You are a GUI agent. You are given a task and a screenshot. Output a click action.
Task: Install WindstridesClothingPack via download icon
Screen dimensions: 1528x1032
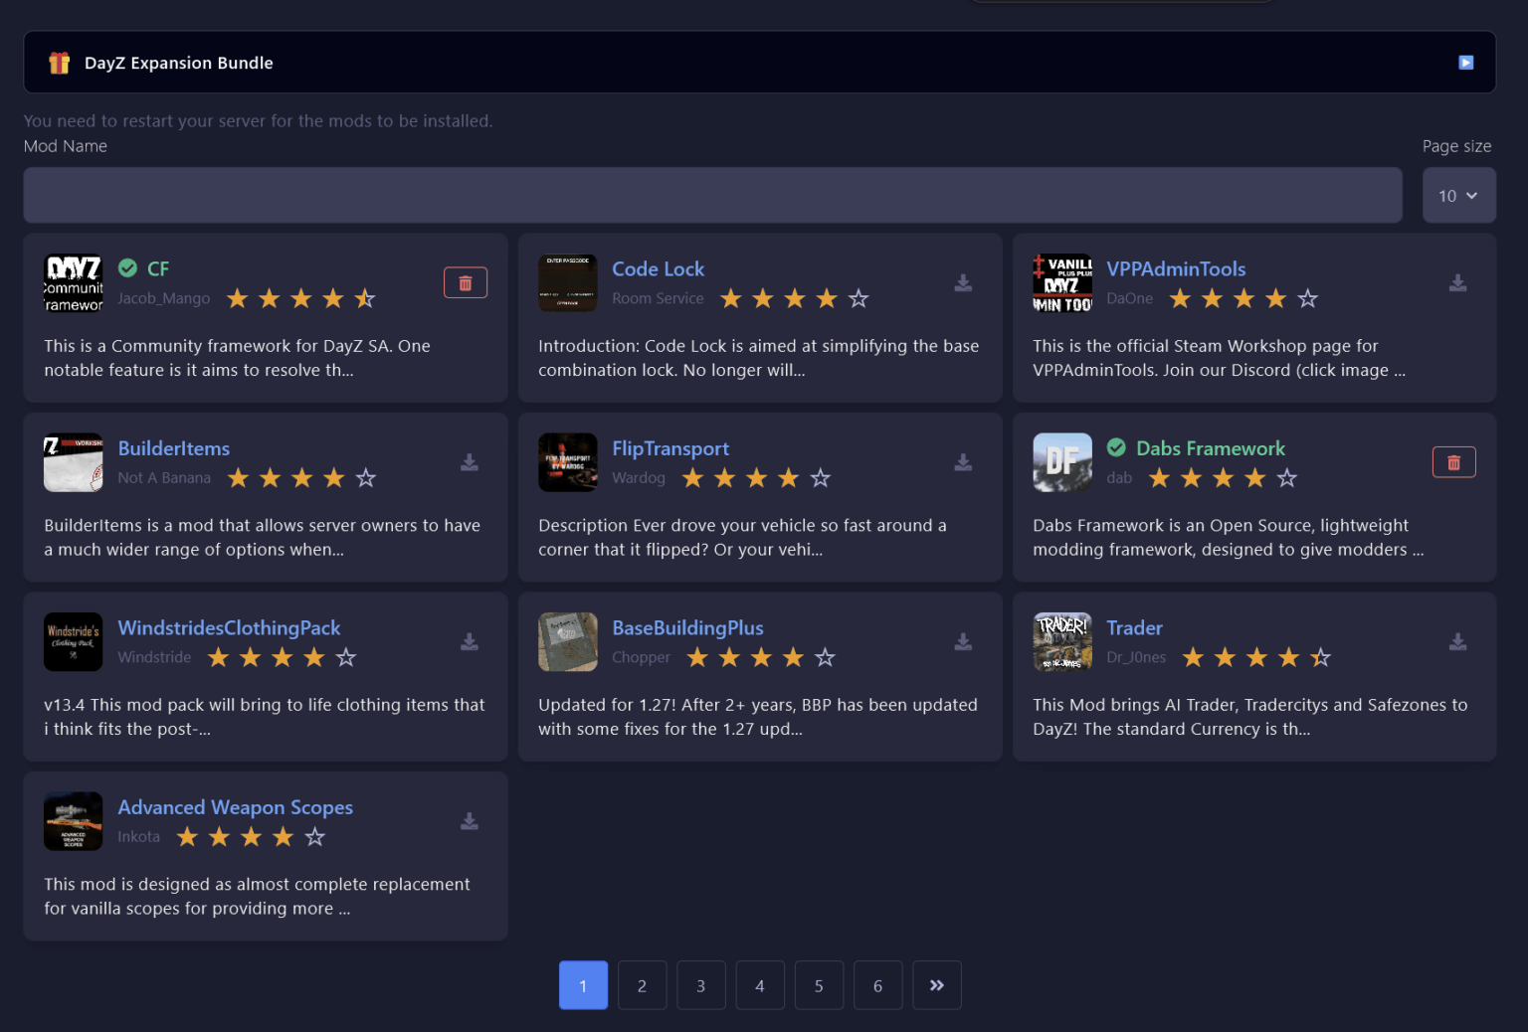470,642
